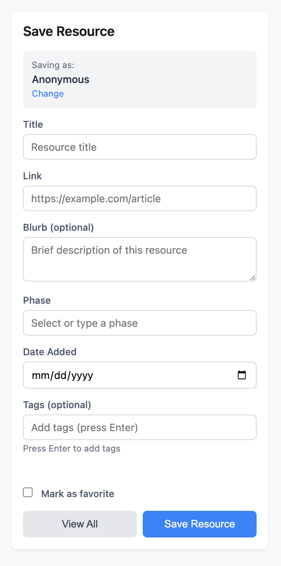Click into the Link URL field
281x566 pixels.
[x=140, y=199]
